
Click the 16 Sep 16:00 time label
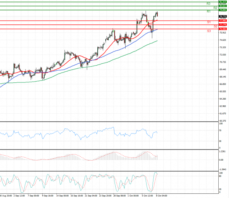pos(77,196)
